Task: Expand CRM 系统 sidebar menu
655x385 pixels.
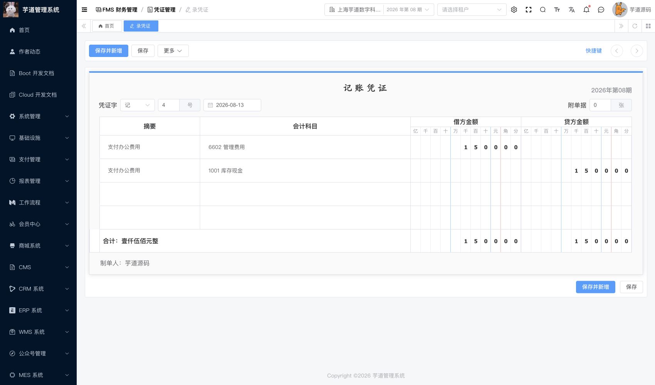Action: [x=39, y=289]
